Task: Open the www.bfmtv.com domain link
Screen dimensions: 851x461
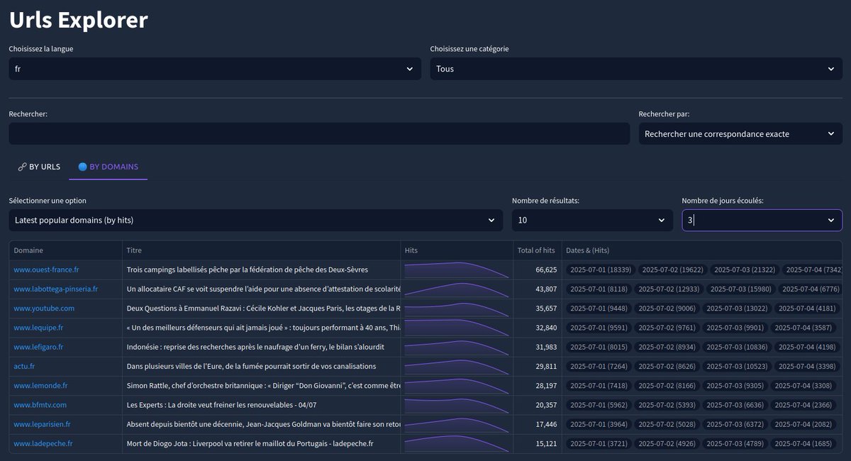Action: click(40, 405)
